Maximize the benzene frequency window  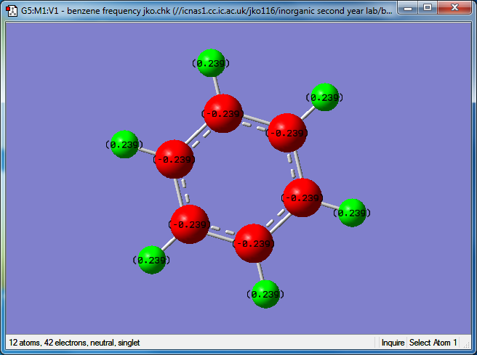click(428, 7)
